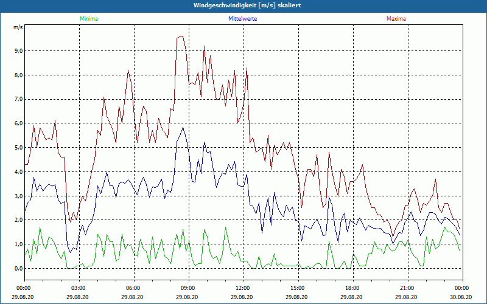Click the 9,0 y-axis tick label
The width and height of the screenshot is (487, 304).
(18, 51)
